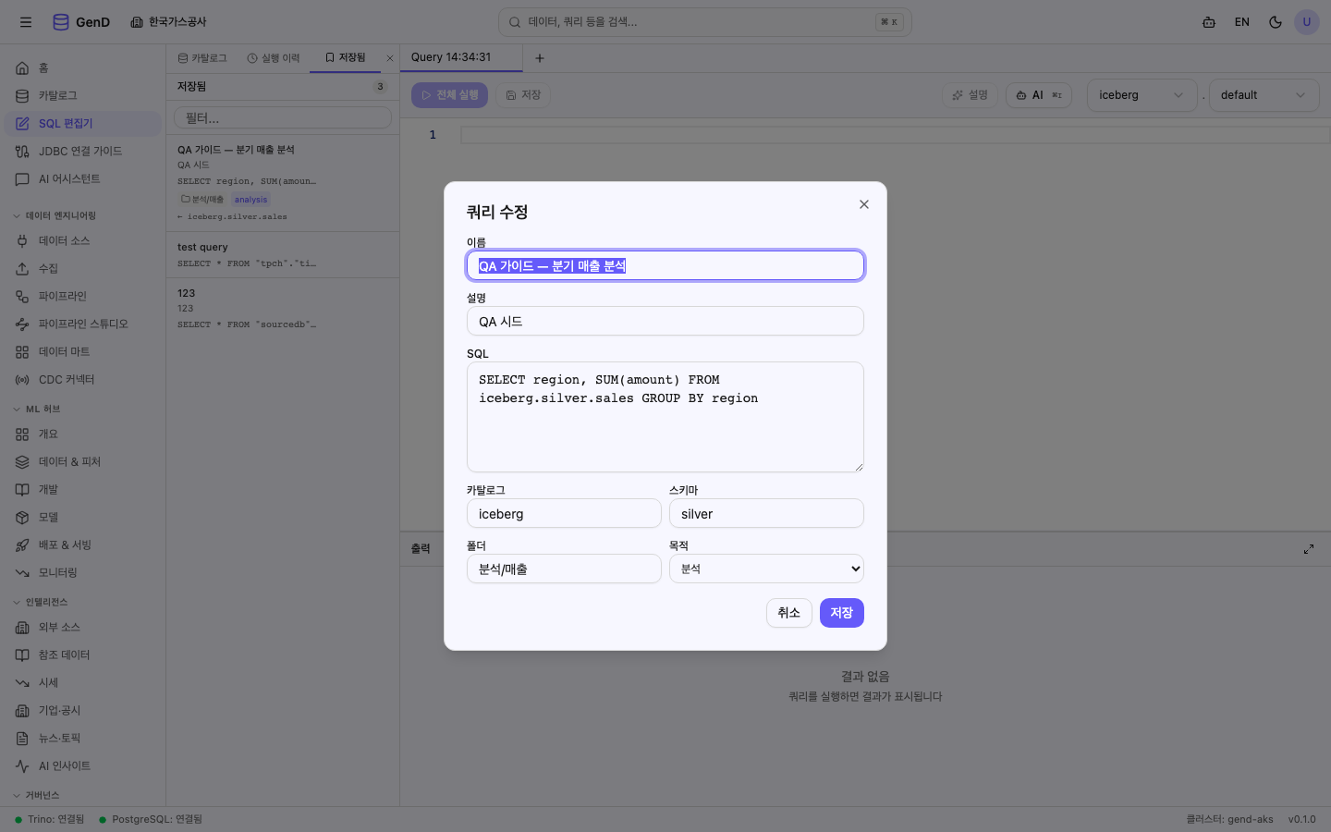Select the 한국가스공사 organization
This screenshot has height=832, width=1331.
coord(168,22)
